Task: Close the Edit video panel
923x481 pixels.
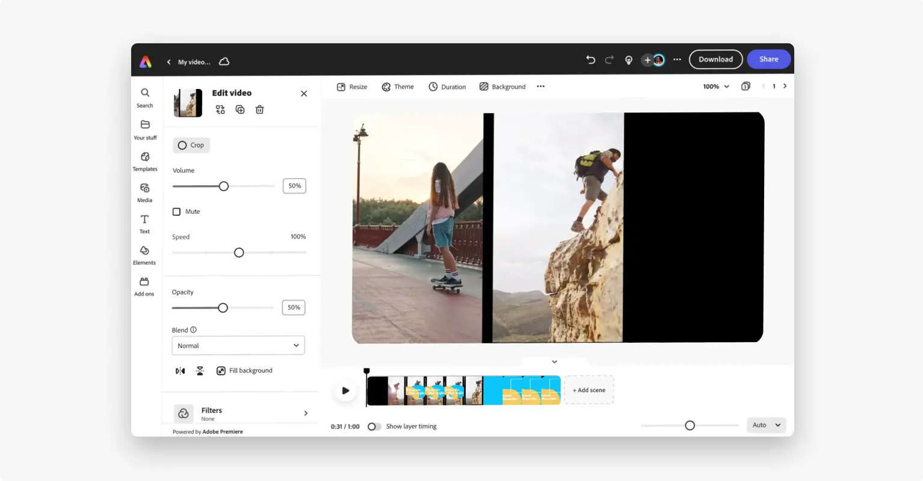Action: point(304,93)
